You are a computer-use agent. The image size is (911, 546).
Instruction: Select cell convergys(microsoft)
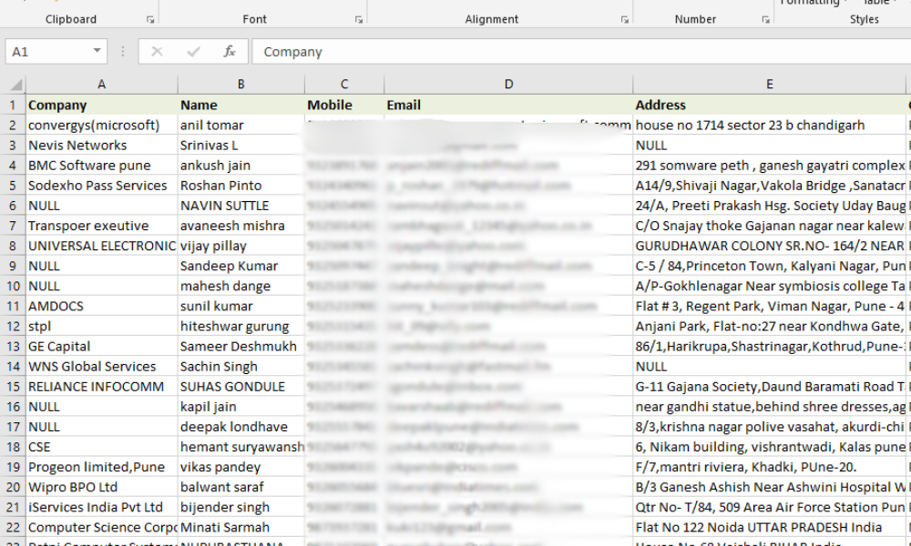[x=102, y=126]
